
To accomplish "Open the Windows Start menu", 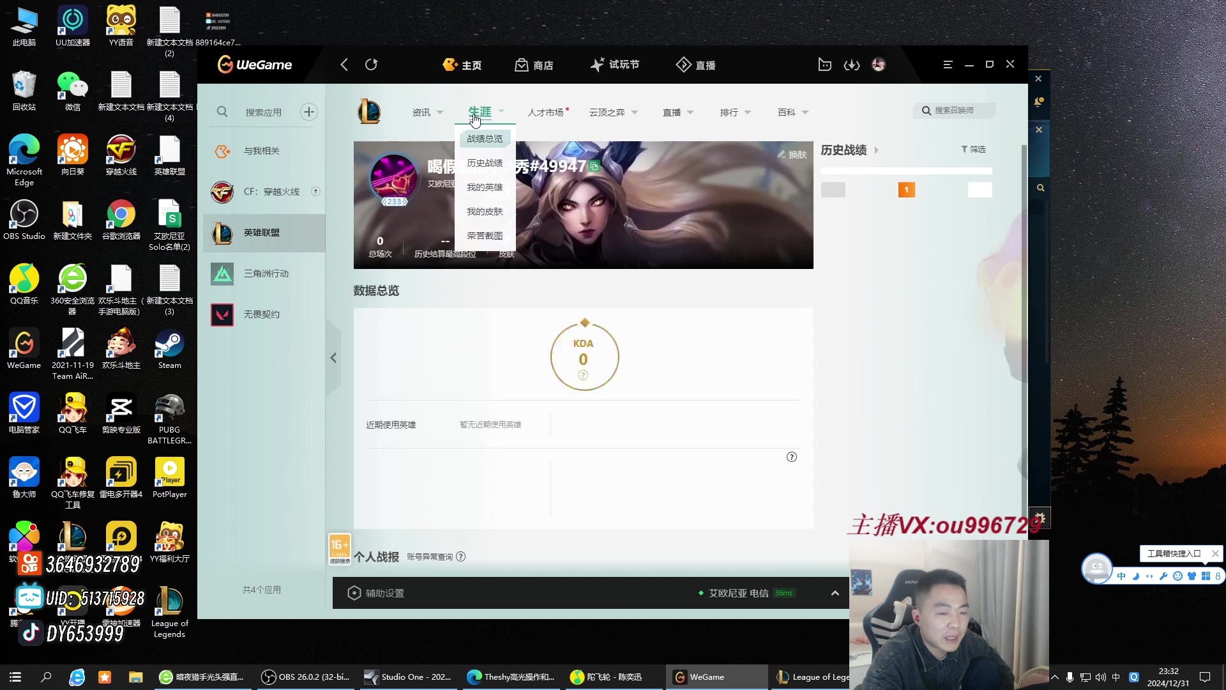I will (x=15, y=677).
